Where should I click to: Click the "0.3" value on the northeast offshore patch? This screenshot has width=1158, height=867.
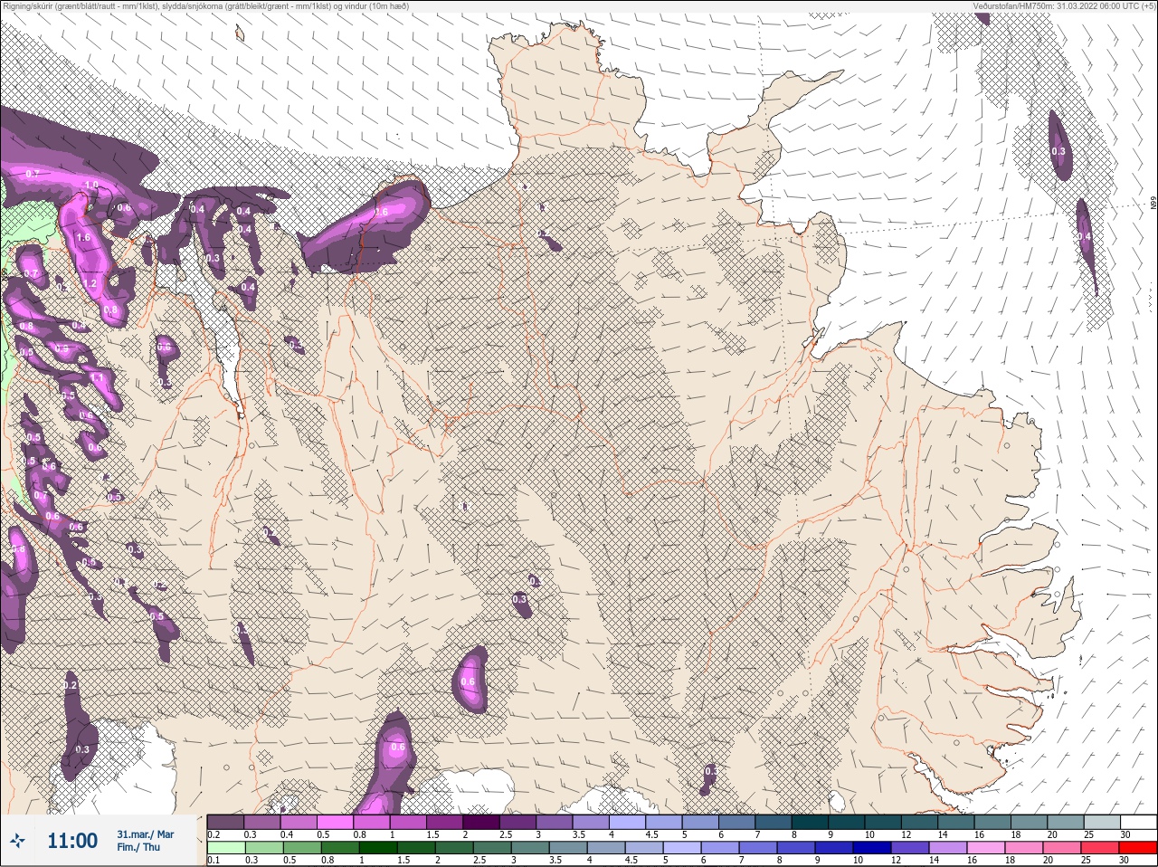1058,151
